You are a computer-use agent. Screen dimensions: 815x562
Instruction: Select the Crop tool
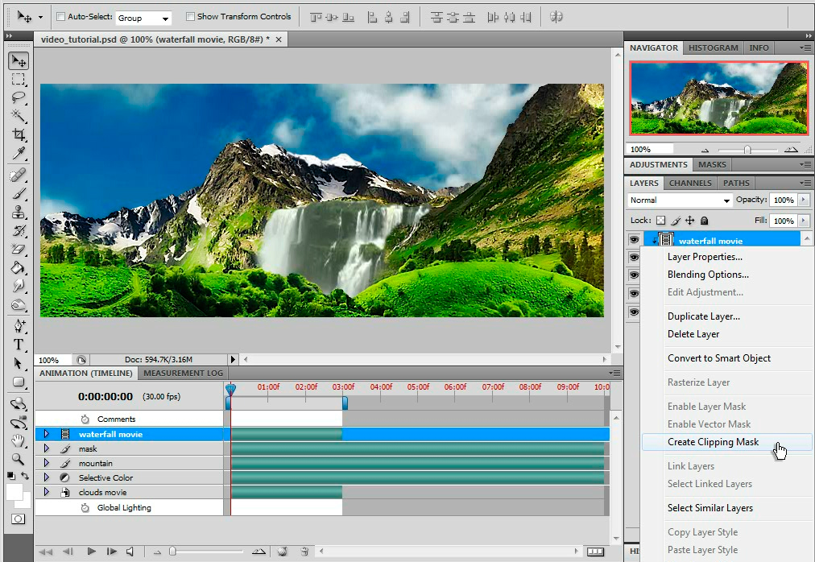(x=19, y=134)
